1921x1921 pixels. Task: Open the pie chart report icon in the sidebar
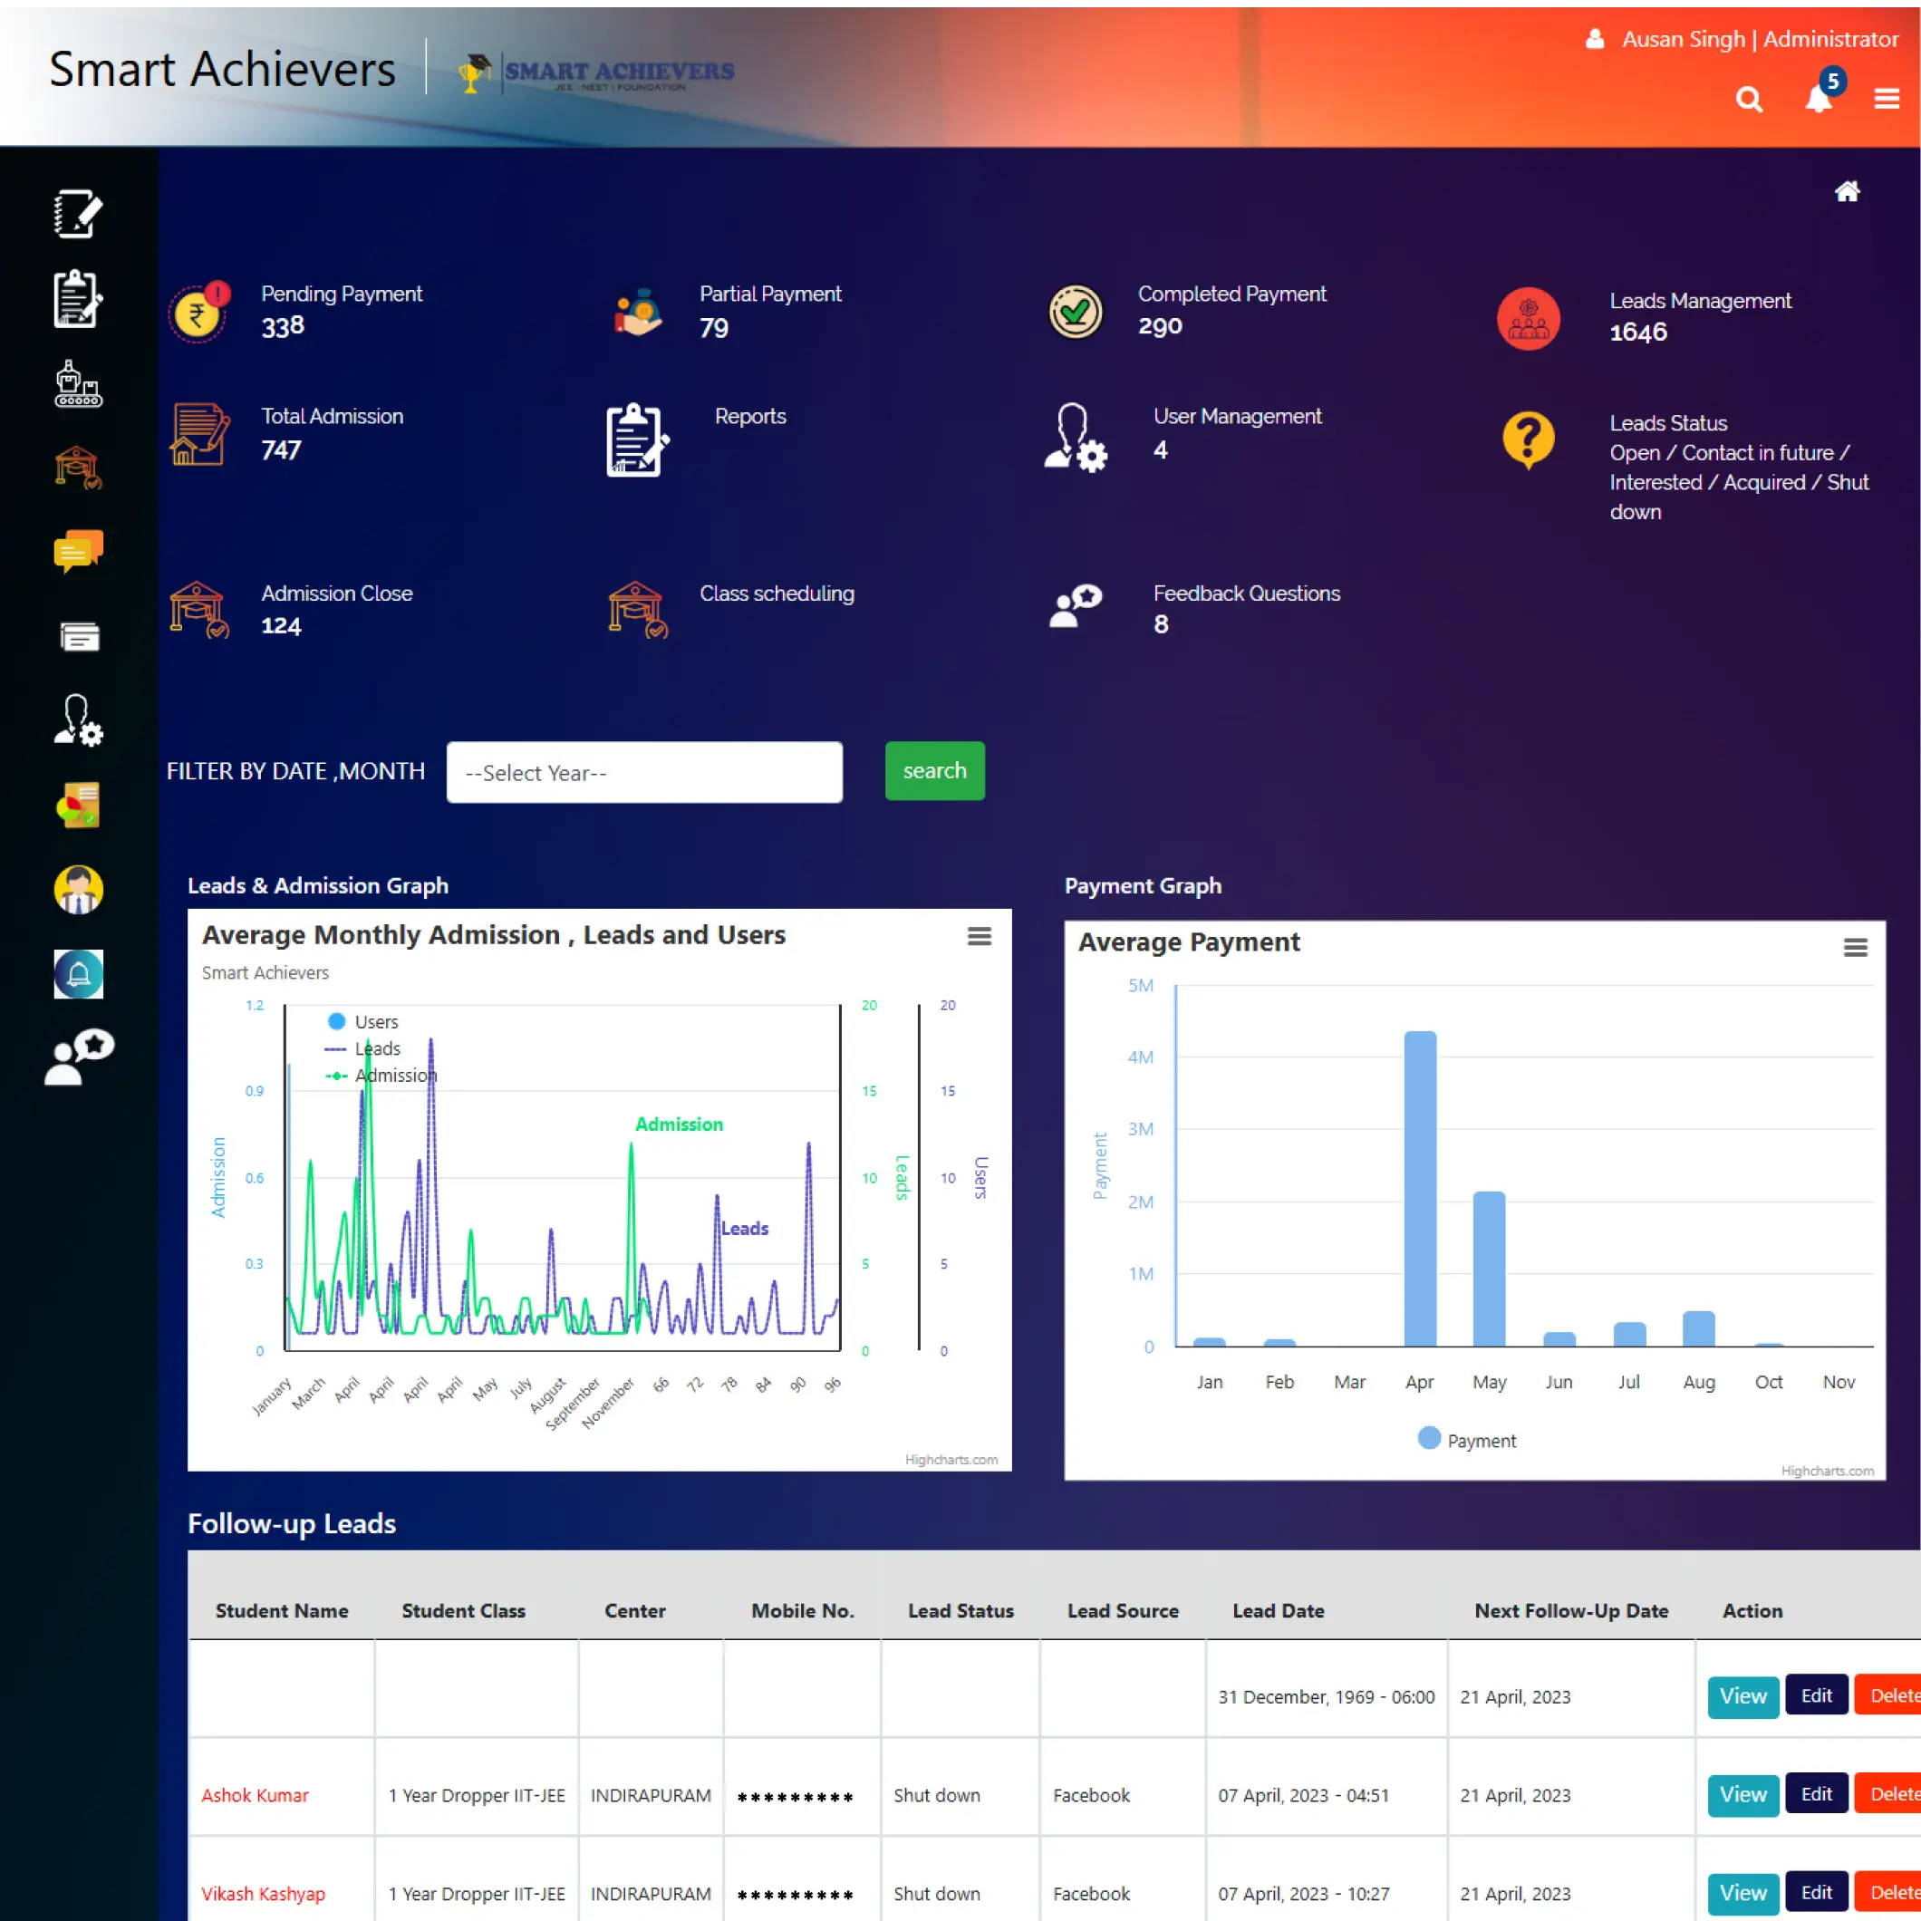pyautogui.click(x=79, y=806)
